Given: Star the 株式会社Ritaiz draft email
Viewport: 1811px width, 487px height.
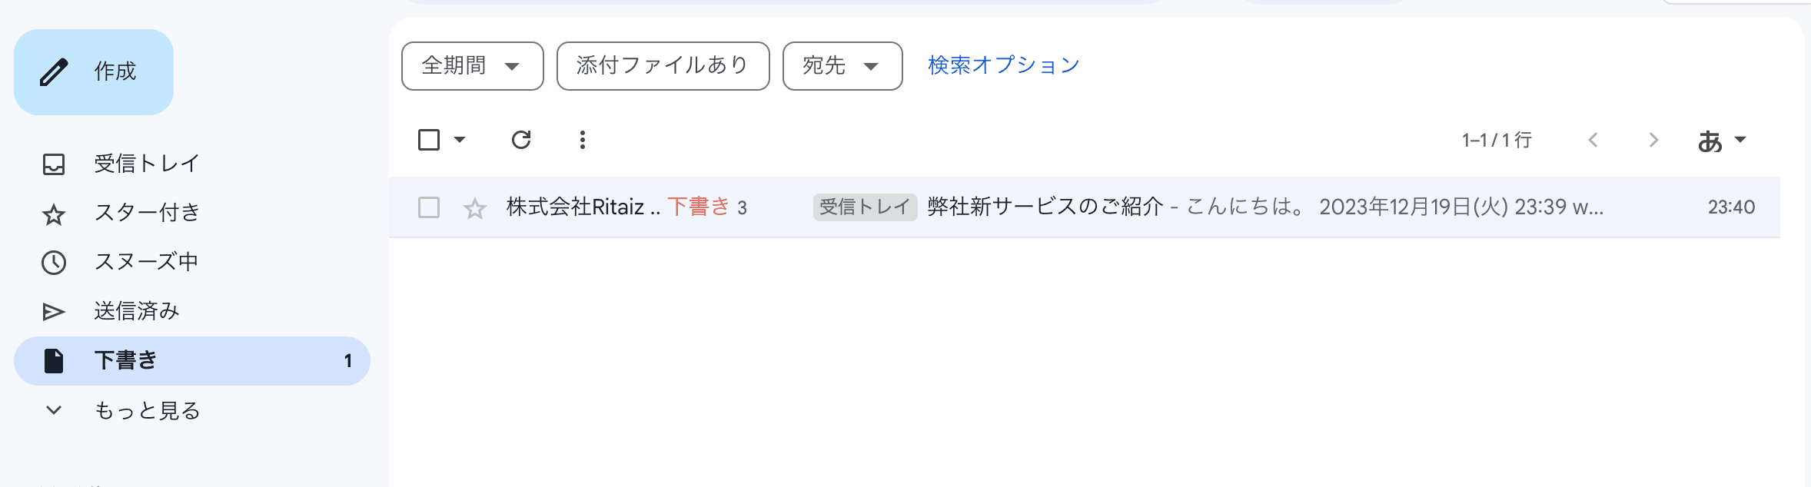Looking at the screenshot, I should [x=475, y=208].
